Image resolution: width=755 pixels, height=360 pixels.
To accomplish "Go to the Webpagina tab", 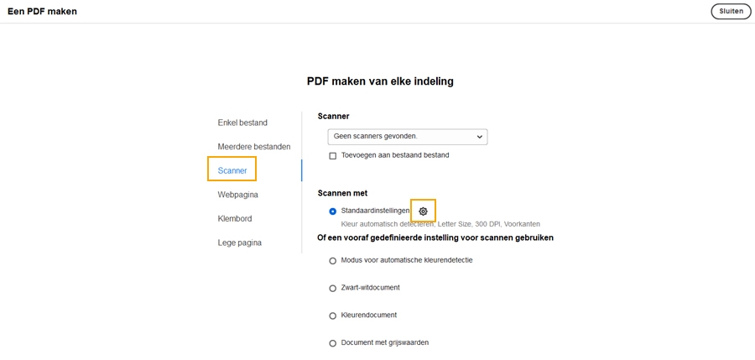I will pos(238,195).
